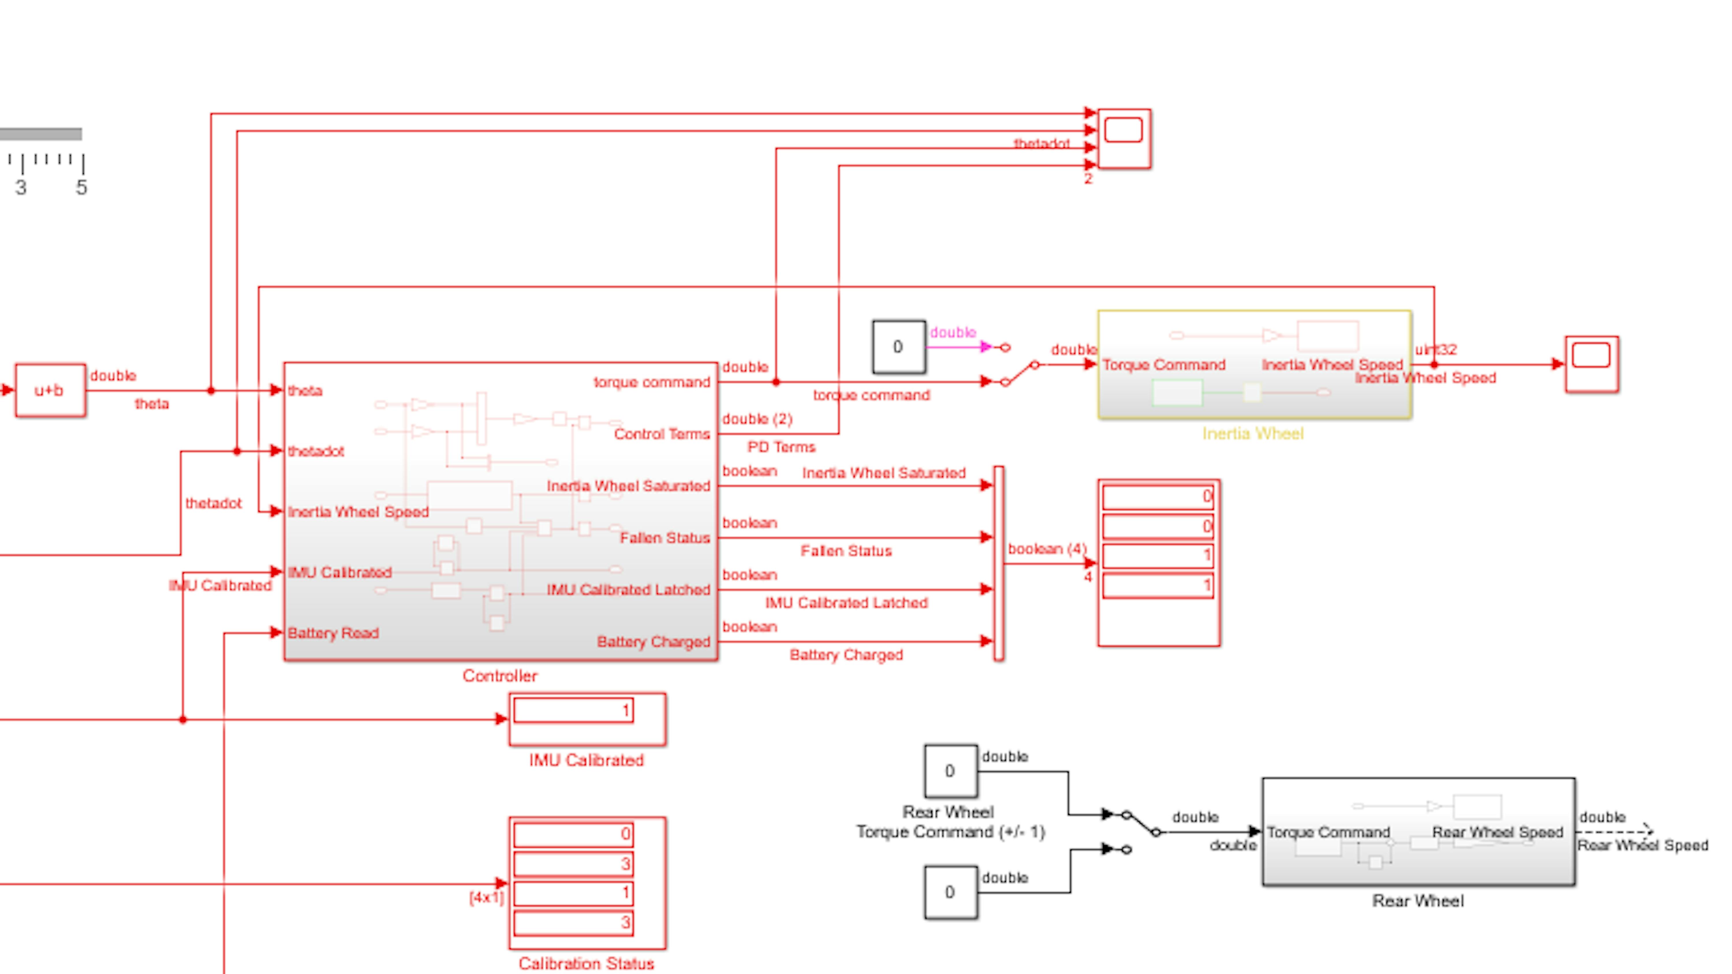Image resolution: width=1732 pixels, height=974 pixels.
Task: Select the Controller subsystem block
Action: click(501, 512)
